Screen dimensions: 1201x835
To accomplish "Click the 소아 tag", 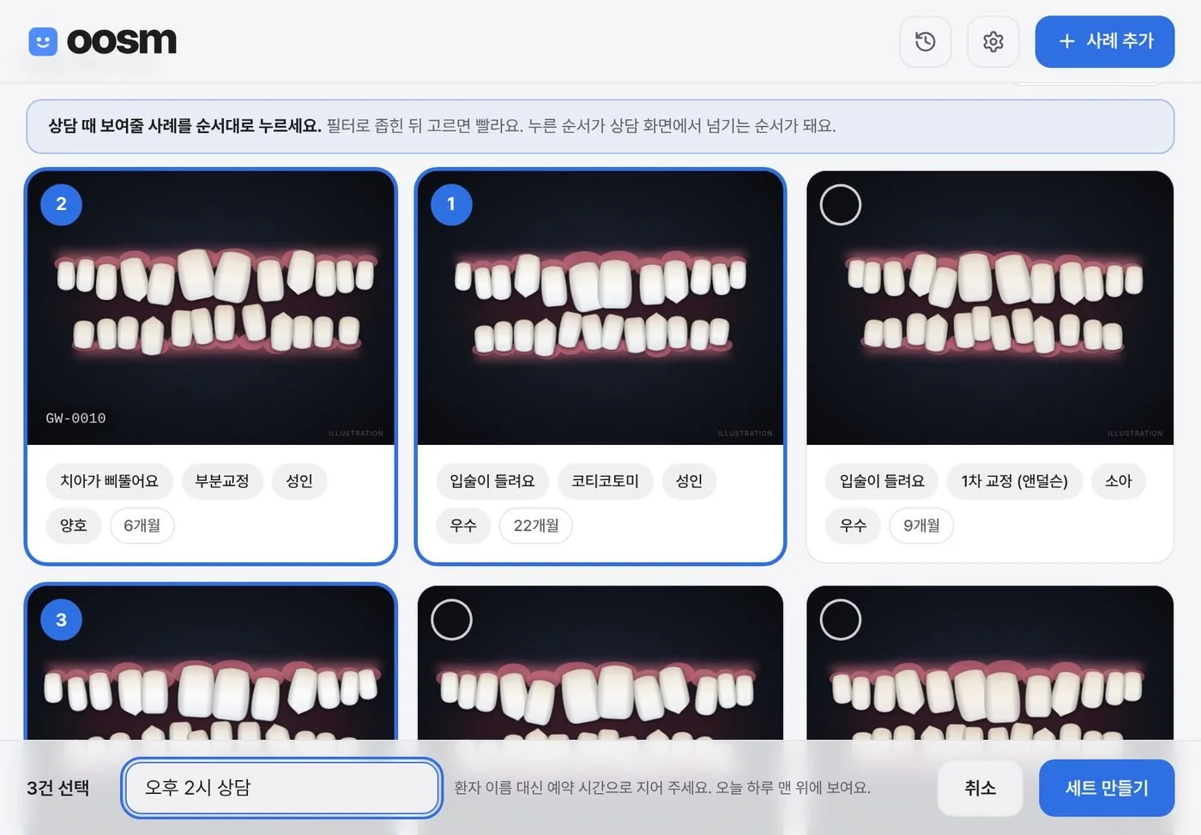I will tap(1119, 481).
